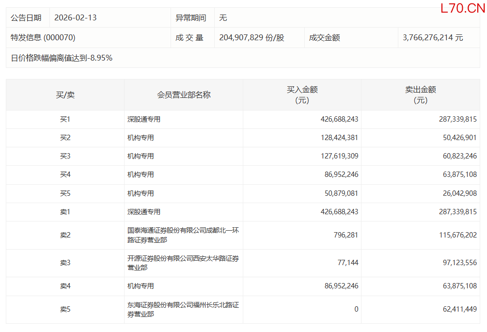Image resolution: width=487 pixels, height=332 pixels.
Task: Click the 卖出金额 (元) column header
Action: click(x=421, y=95)
